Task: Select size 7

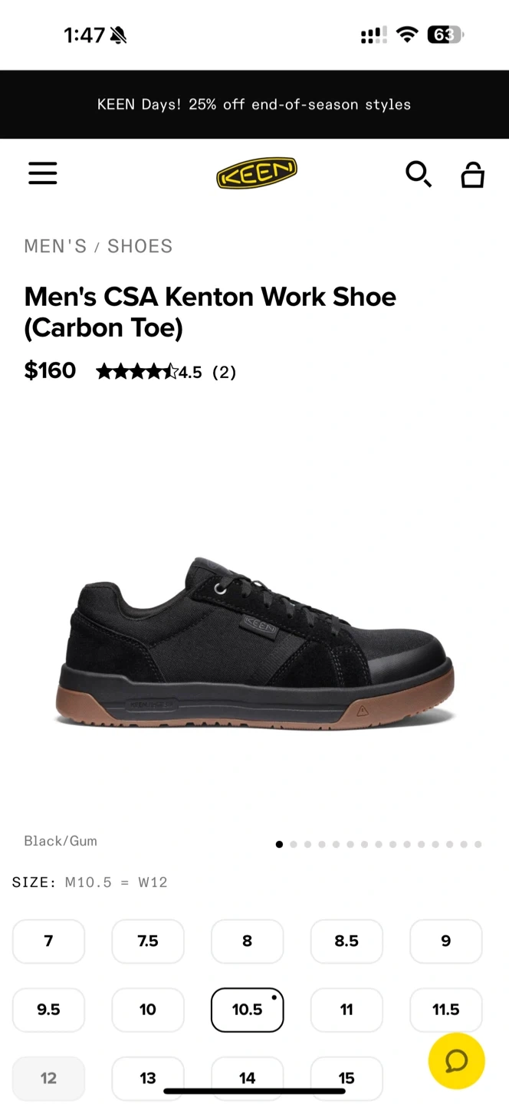Action: [x=48, y=941]
